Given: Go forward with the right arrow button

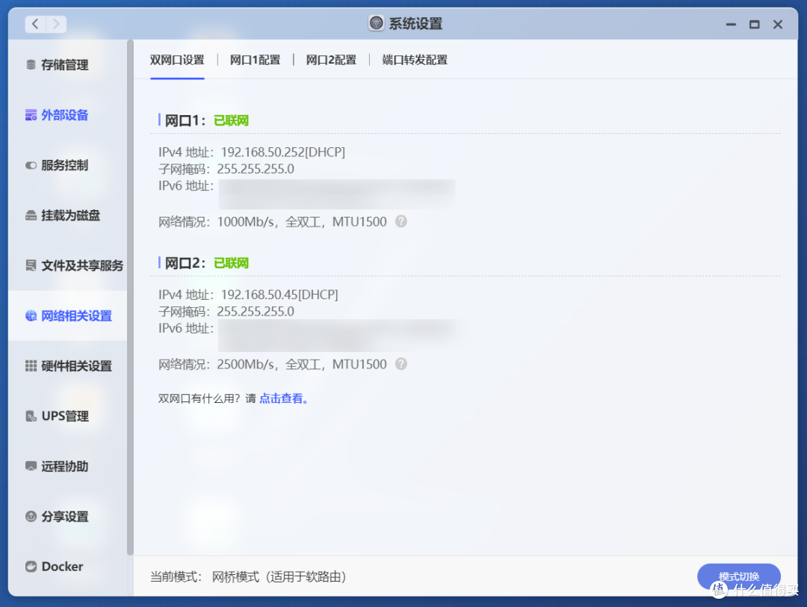Looking at the screenshot, I should click(x=56, y=24).
